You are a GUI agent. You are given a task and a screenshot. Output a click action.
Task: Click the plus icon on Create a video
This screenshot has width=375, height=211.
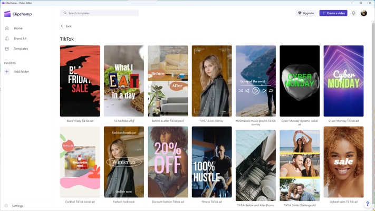324,13
